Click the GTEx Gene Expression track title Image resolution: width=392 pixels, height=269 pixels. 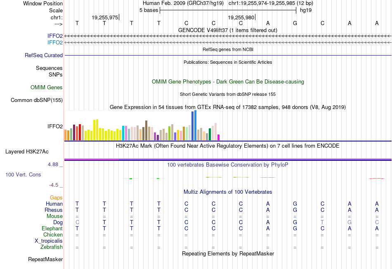pyautogui.click(x=228, y=107)
